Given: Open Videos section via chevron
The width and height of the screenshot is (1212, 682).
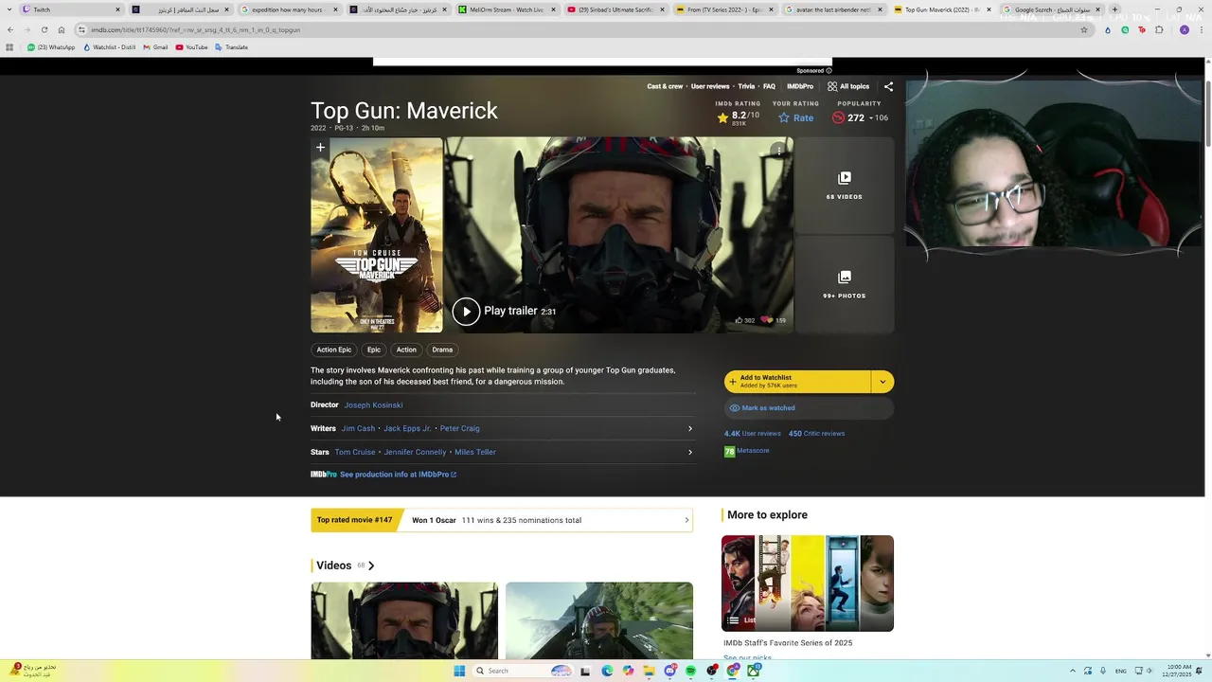Looking at the screenshot, I should point(370,565).
